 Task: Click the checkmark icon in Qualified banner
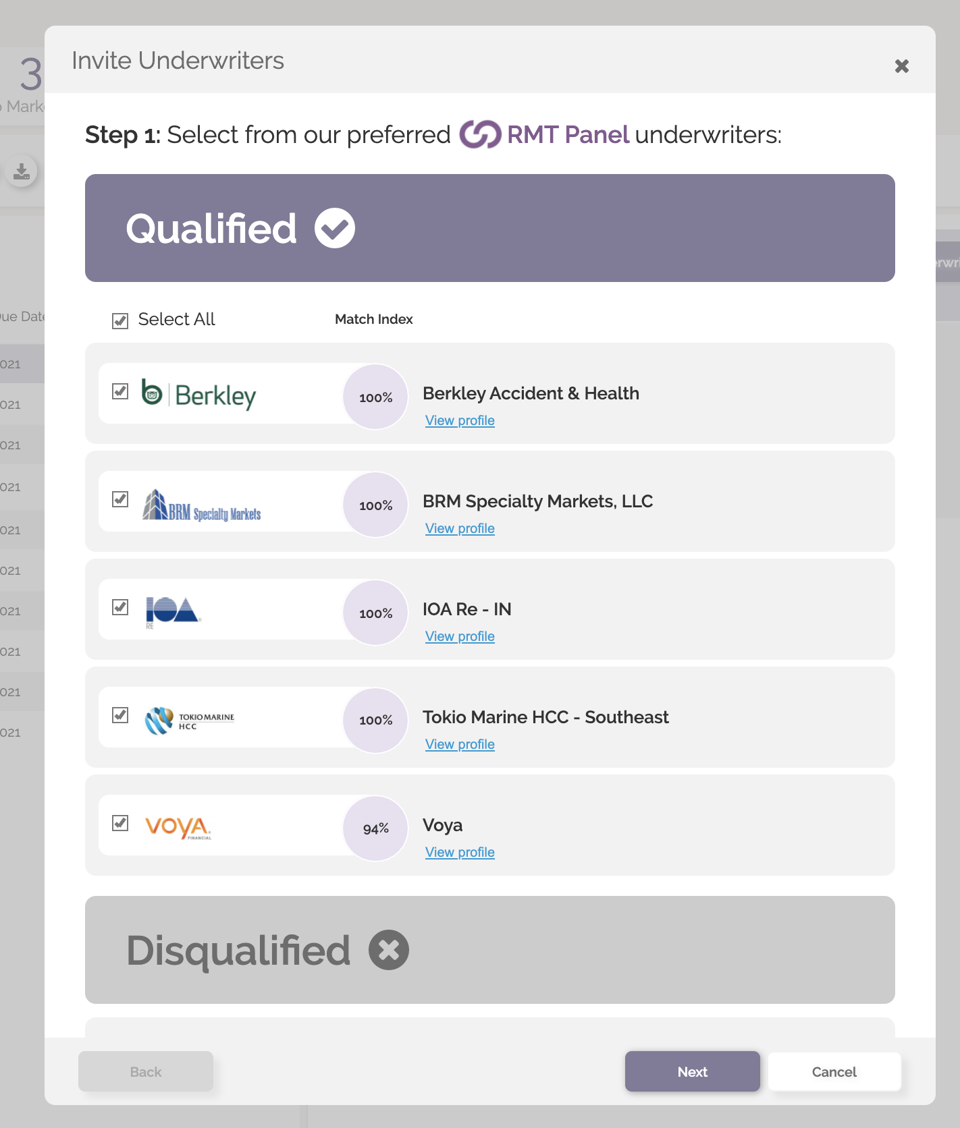(335, 227)
